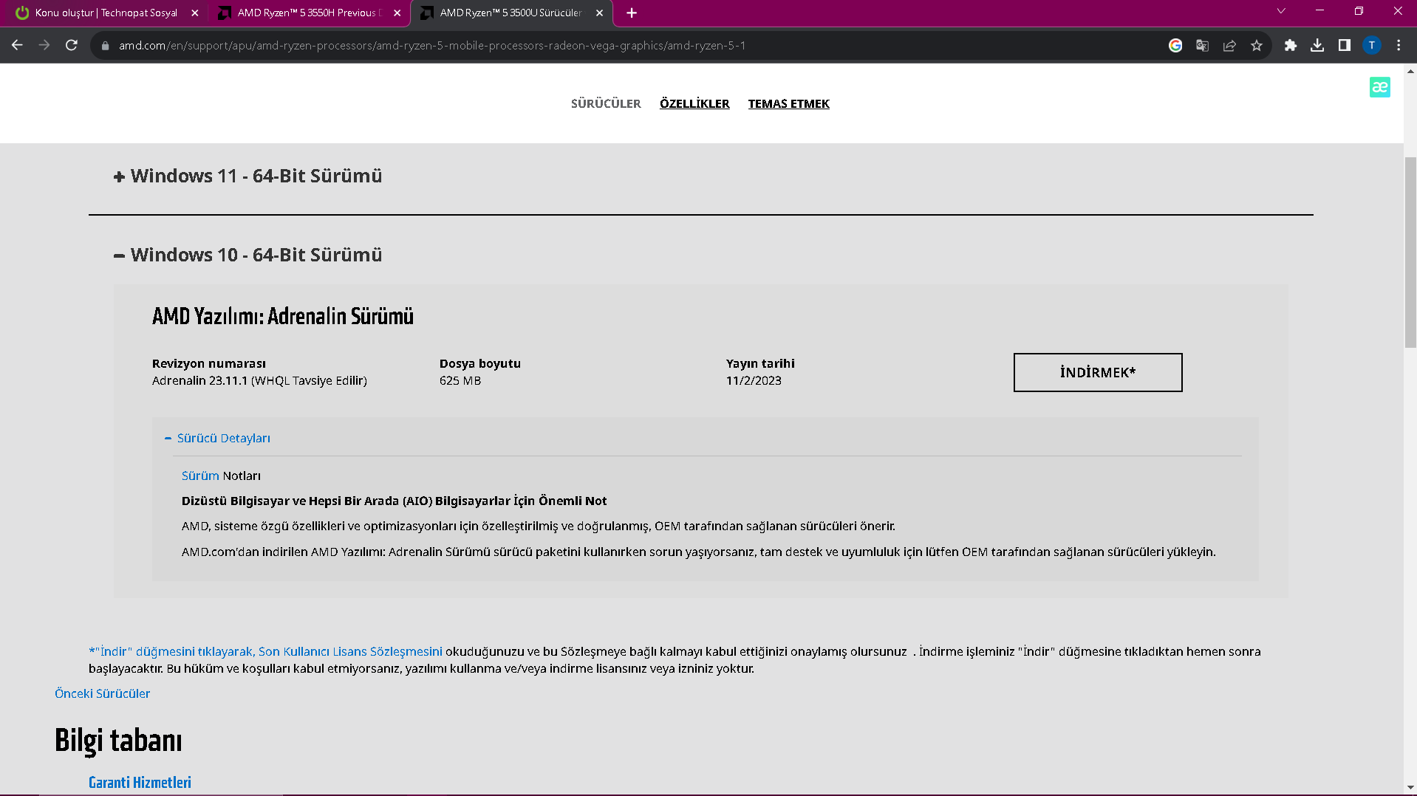Screen dimensions: 1417x796
Task: Click the Yayın tarihi label
Action: point(760,364)
